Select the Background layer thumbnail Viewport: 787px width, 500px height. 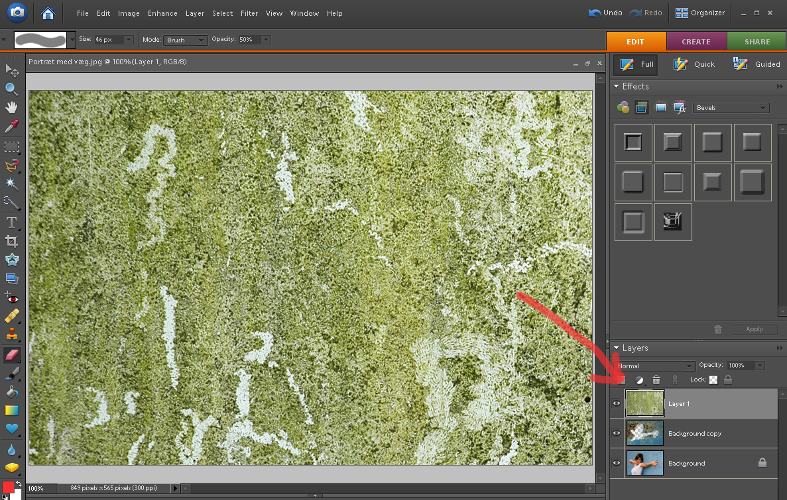coord(645,463)
